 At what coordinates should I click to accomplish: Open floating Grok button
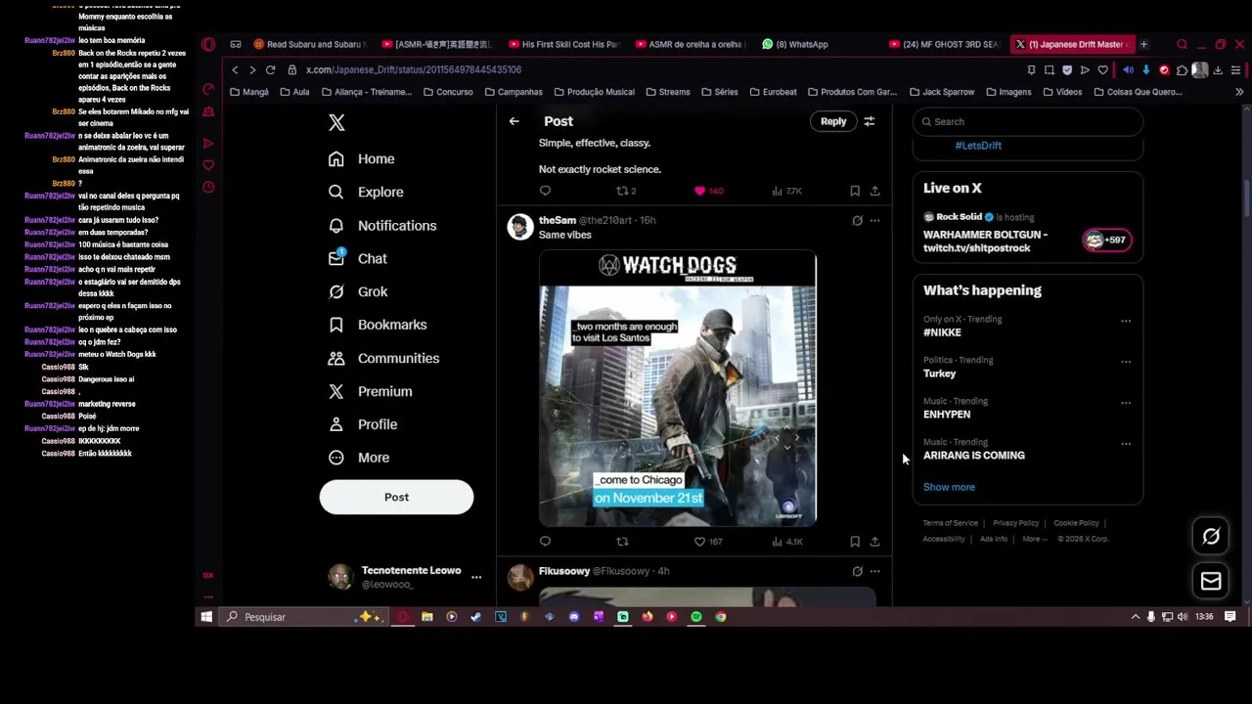(1211, 537)
